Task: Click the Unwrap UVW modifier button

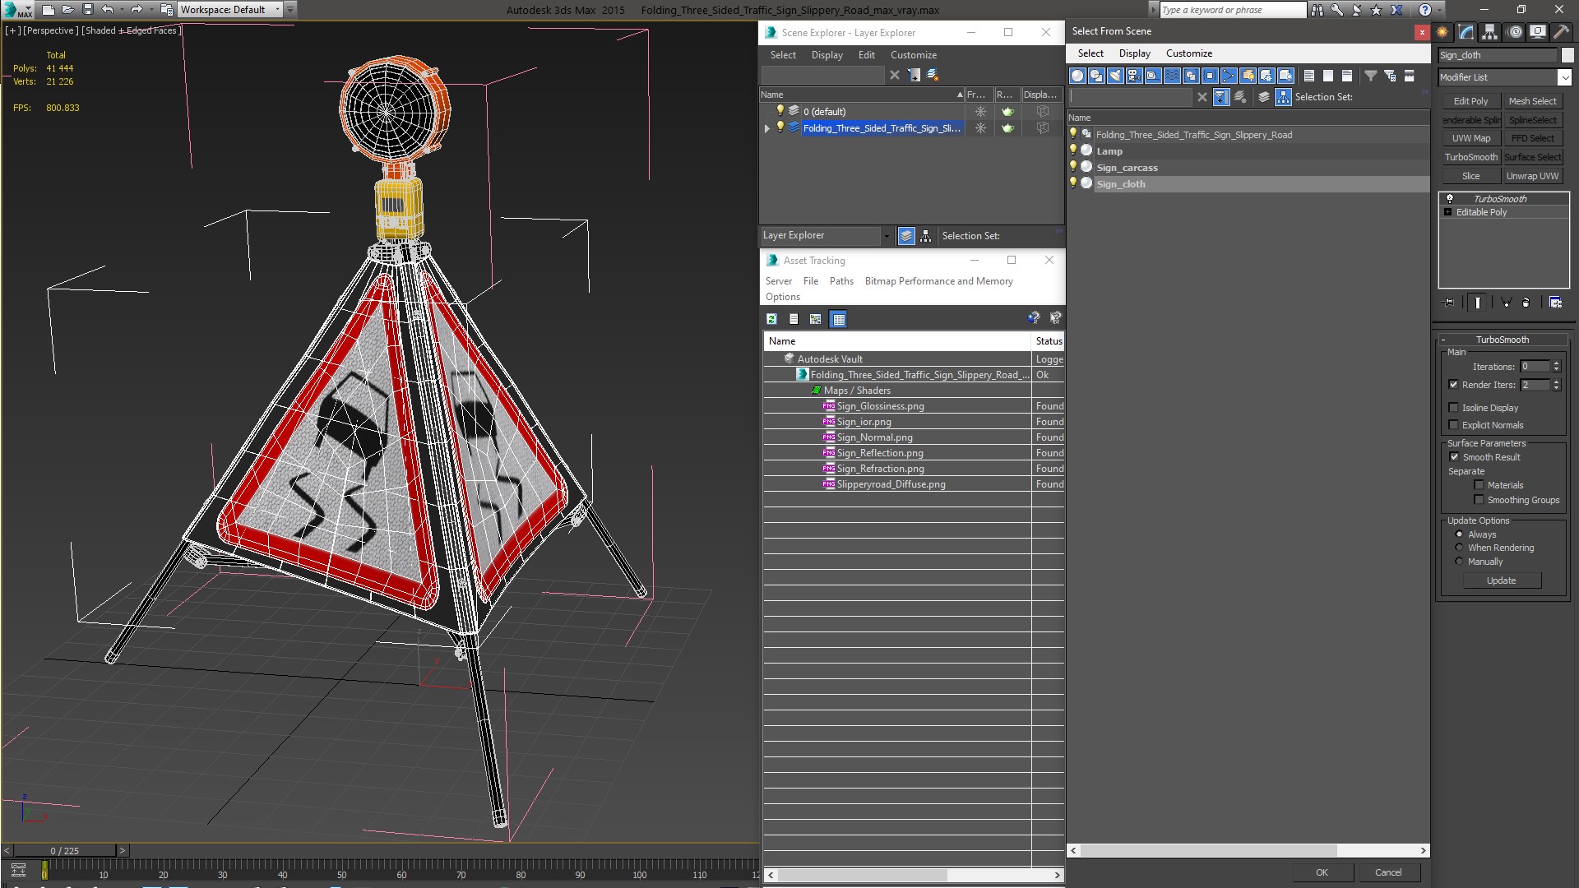Action: click(1532, 176)
